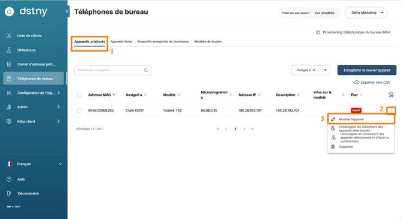Open Configuration de l'org menu item
The image size is (401, 219).
tap(36, 93)
